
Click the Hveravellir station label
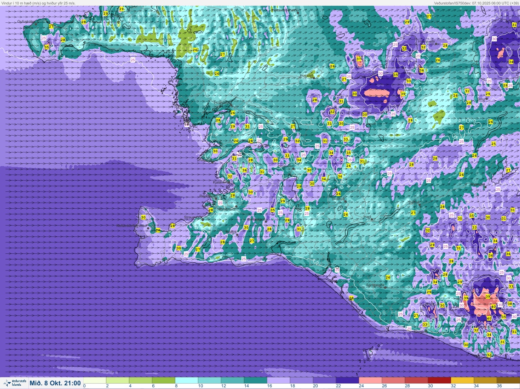coord(426,41)
